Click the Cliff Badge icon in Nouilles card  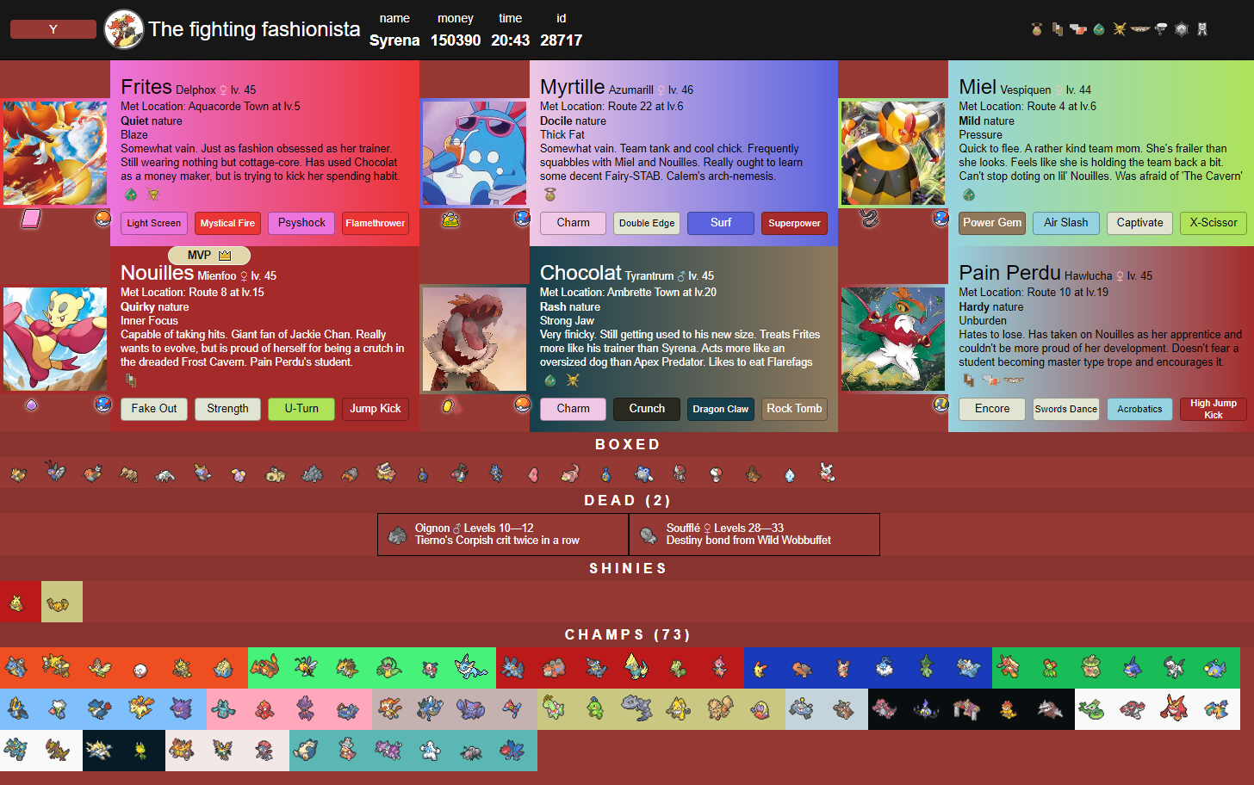click(x=131, y=380)
